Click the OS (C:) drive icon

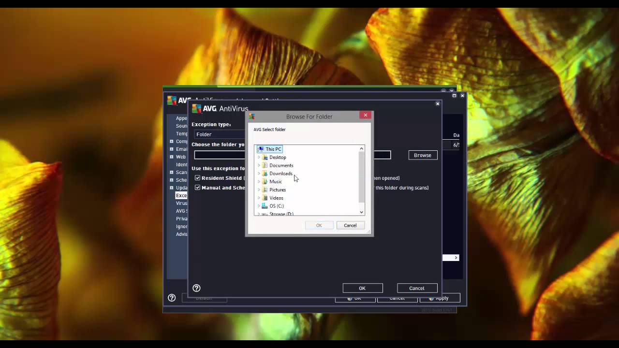click(x=265, y=206)
